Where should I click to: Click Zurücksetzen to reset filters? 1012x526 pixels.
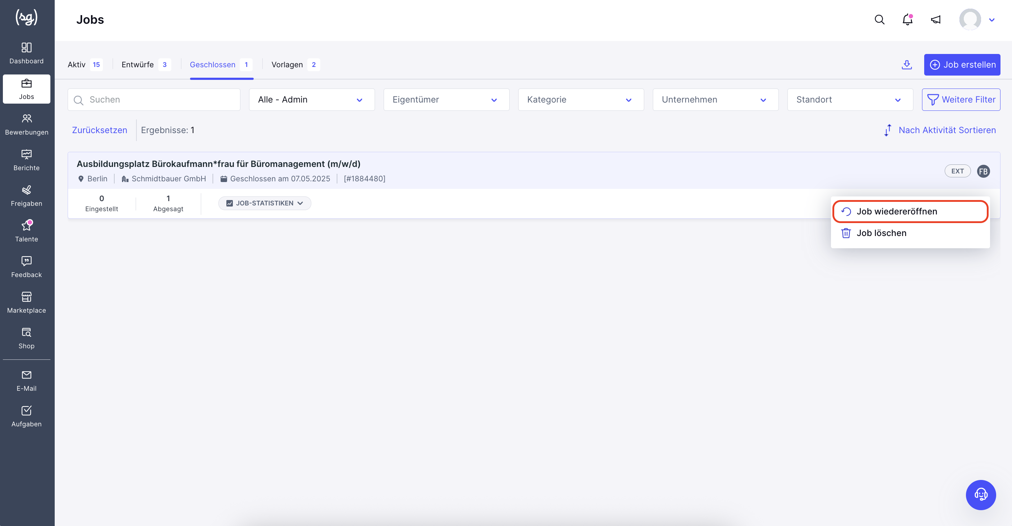point(99,130)
